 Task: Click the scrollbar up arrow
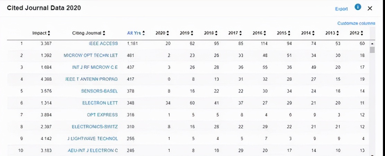pyautogui.click(x=373, y=44)
